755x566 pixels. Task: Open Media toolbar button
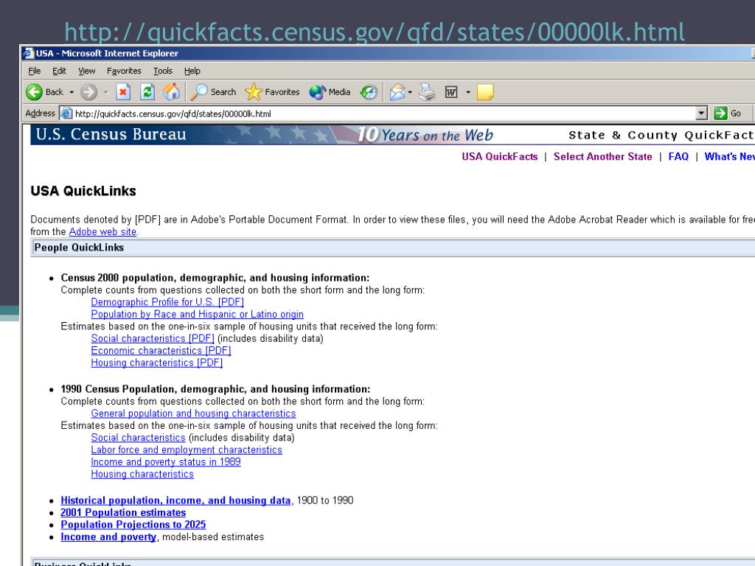[330, 92]
